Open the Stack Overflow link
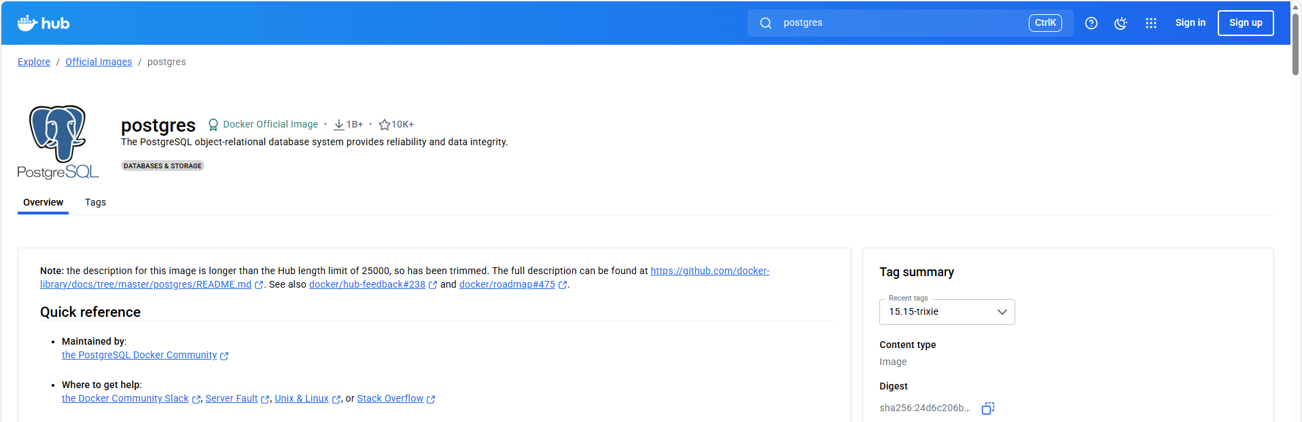1302x422 pixels. pyautogui.click(x=390, y=398)
